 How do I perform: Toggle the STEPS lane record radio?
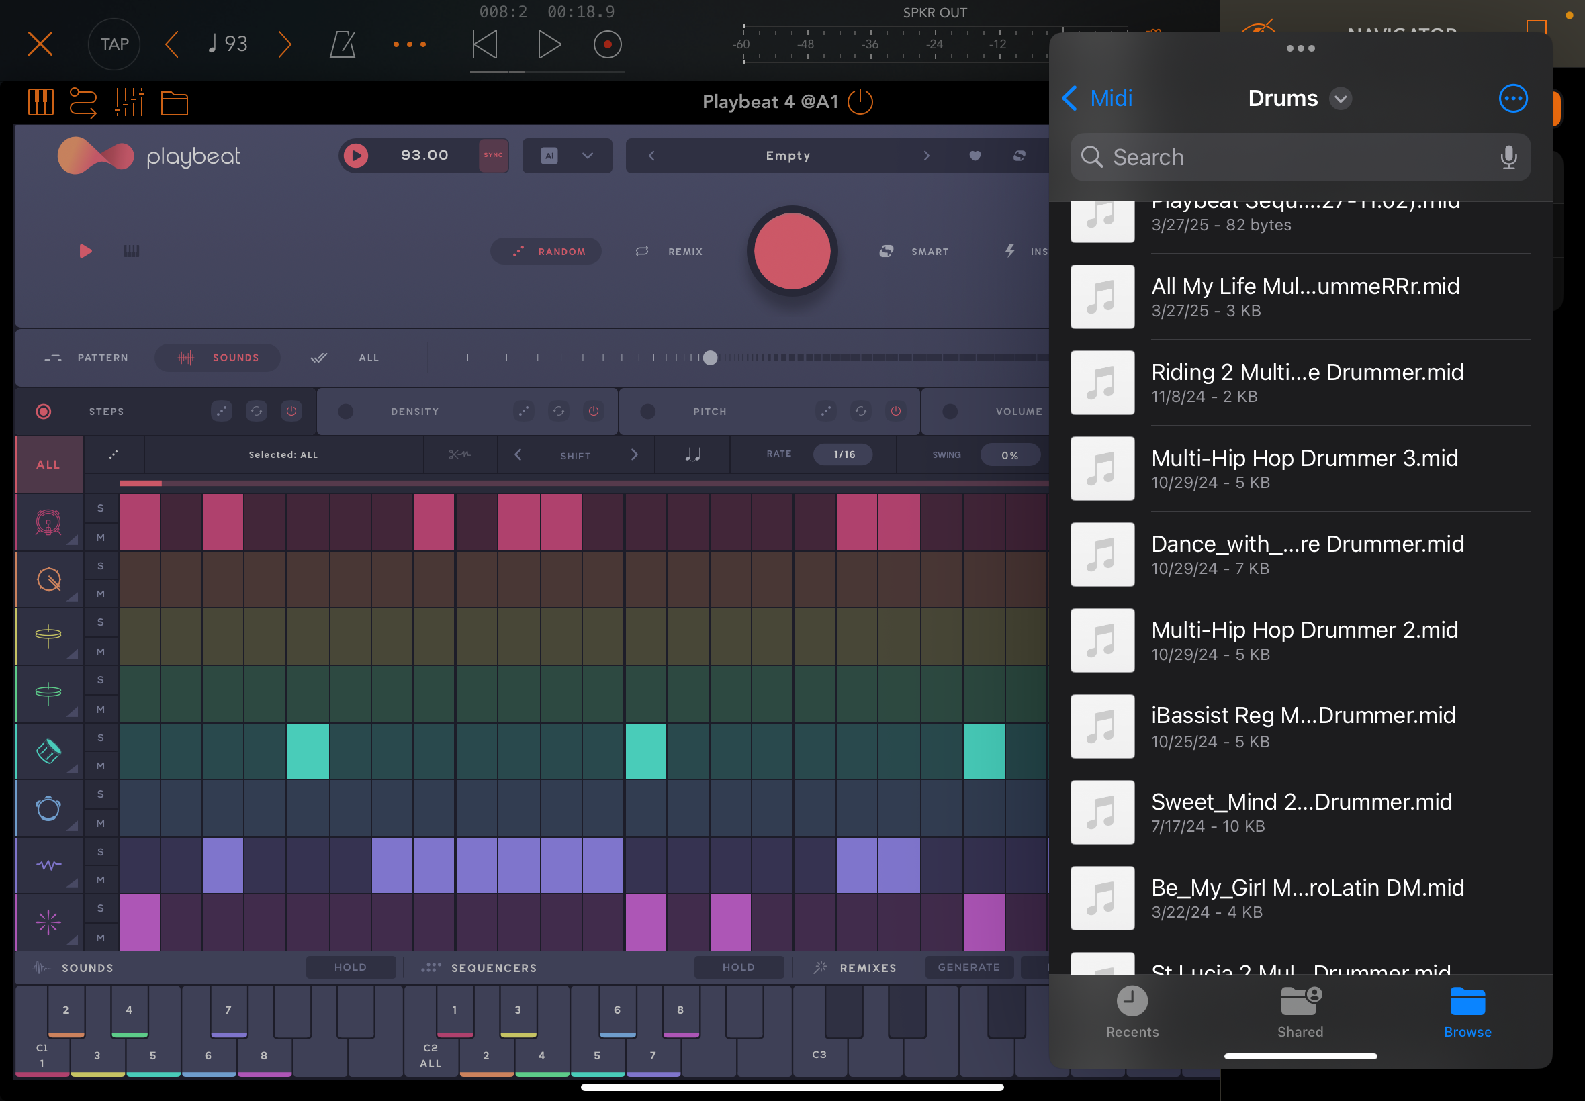click(x=44, y=411)
